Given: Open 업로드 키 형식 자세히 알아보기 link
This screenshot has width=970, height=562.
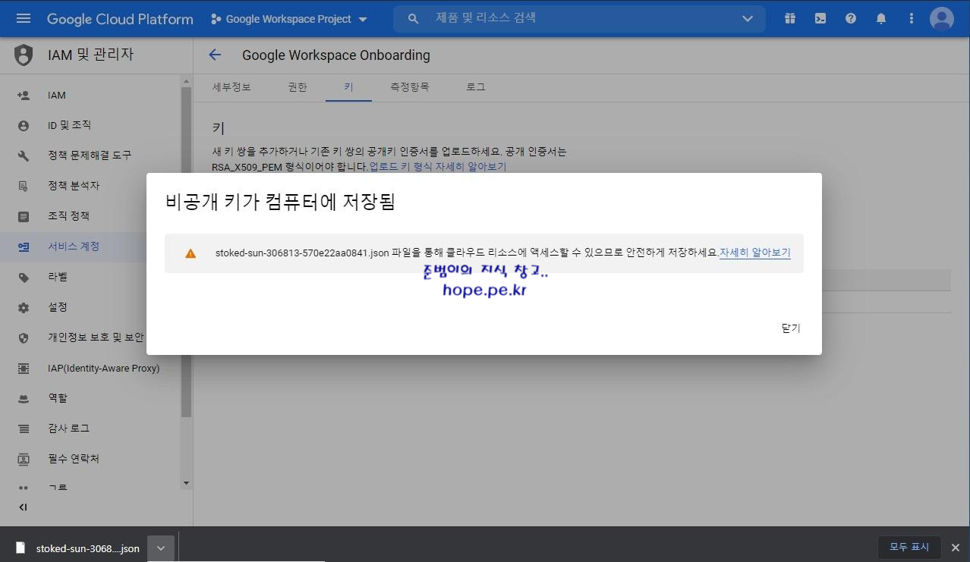Looking at the screenshot, I should [x=437, y=166].
